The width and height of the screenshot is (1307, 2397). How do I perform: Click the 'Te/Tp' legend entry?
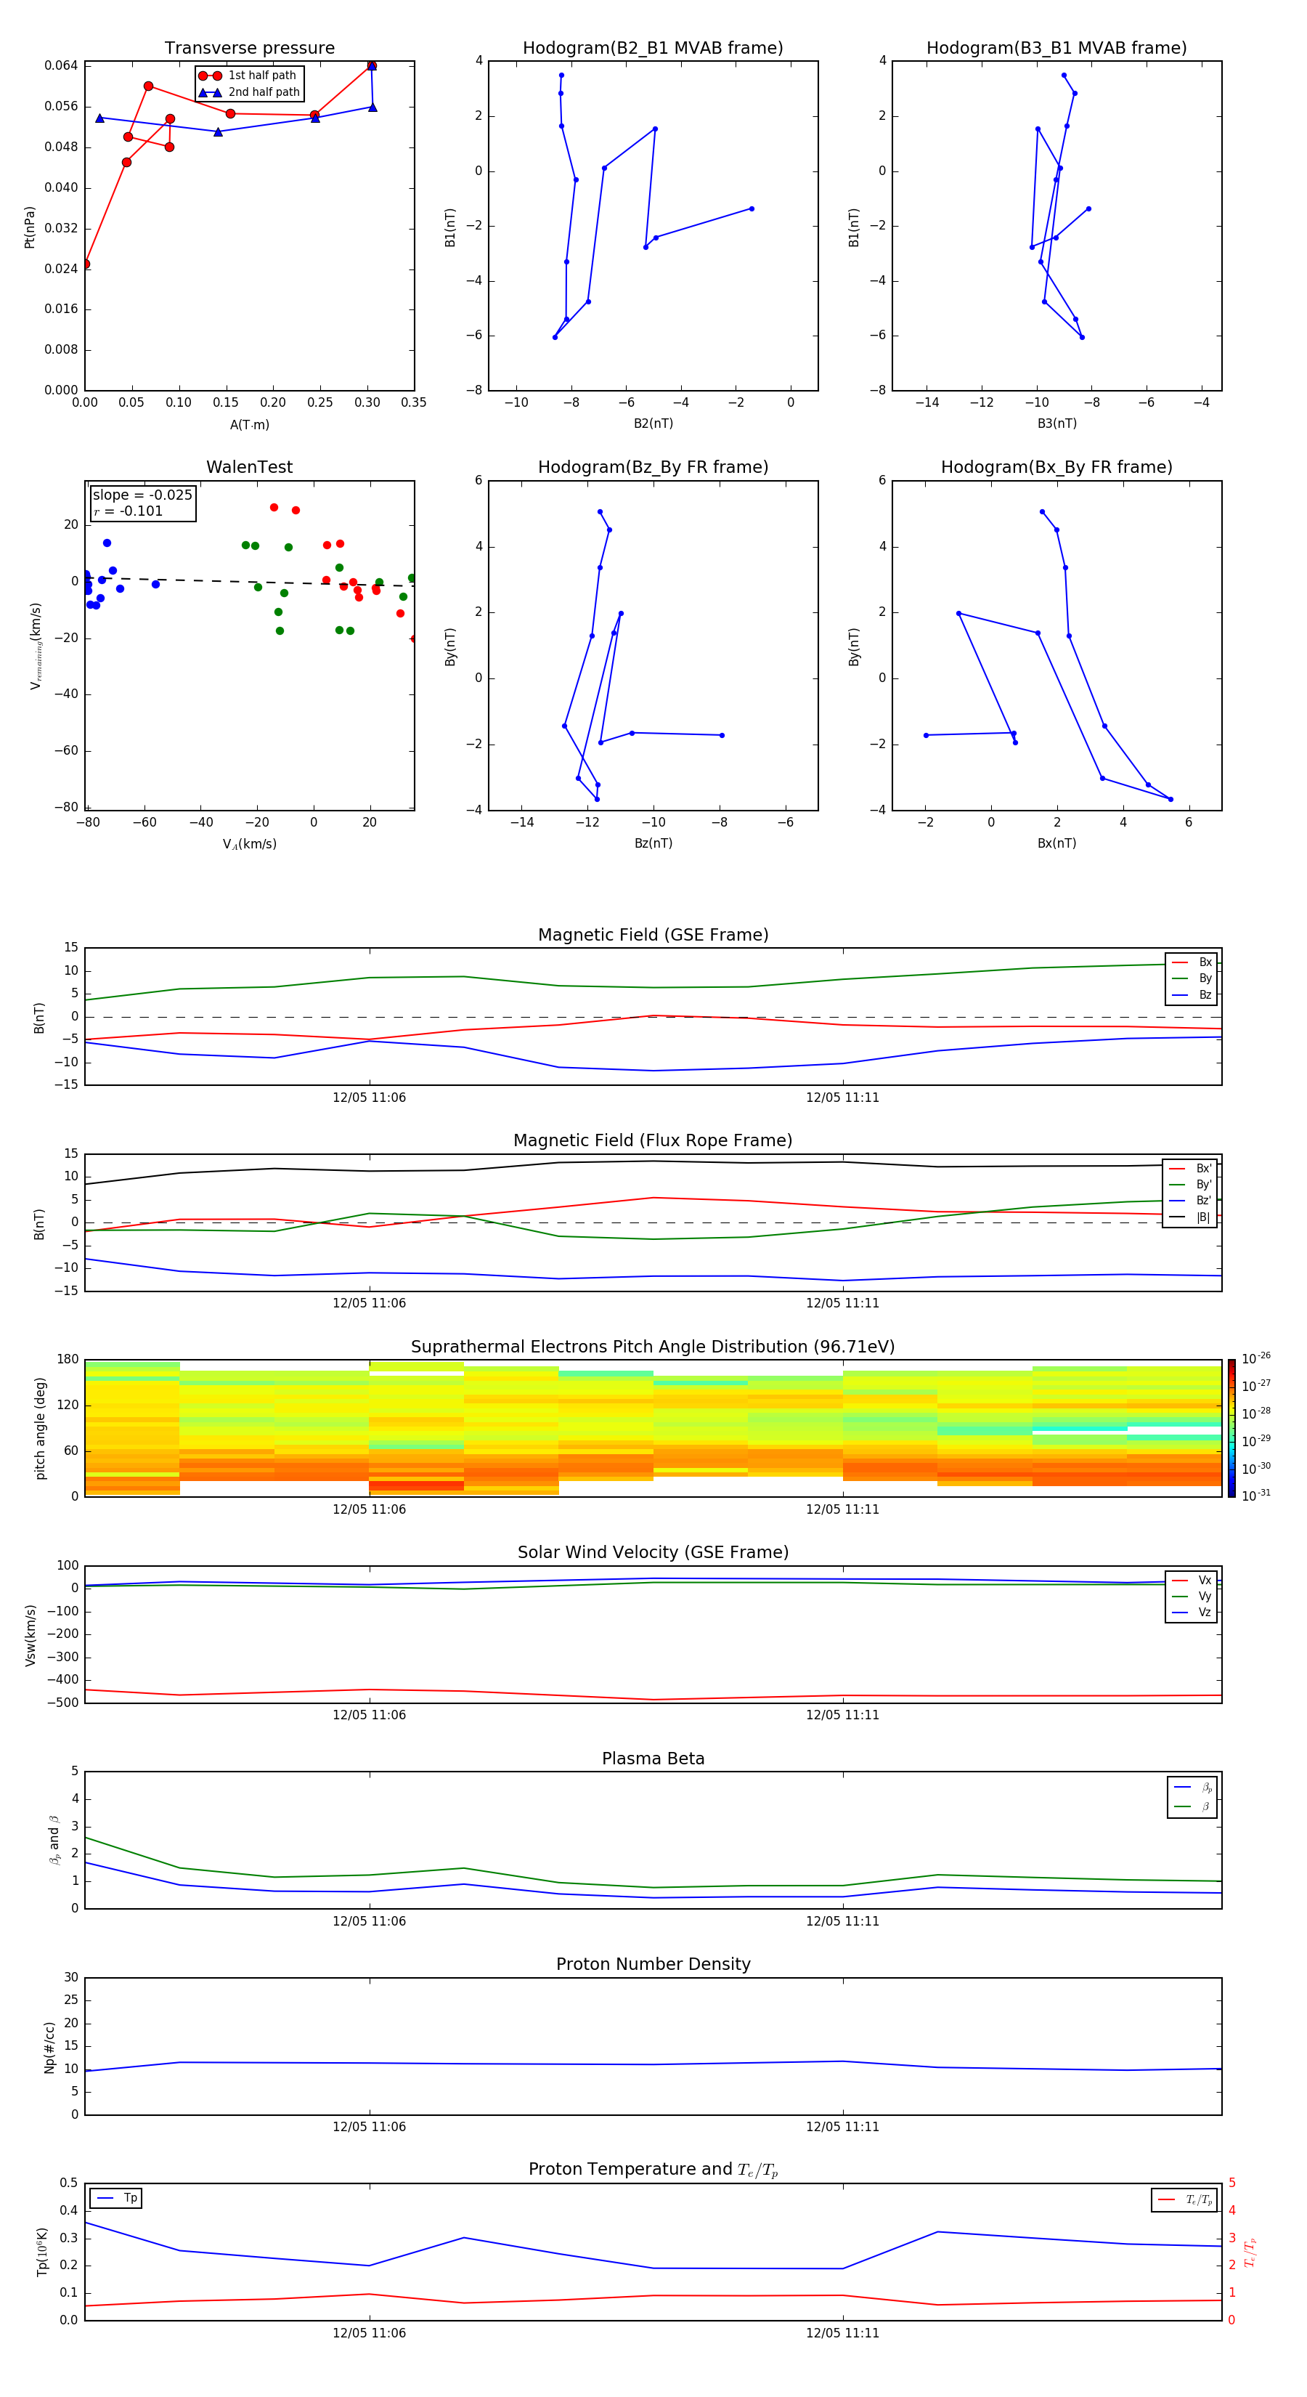1185,2199
